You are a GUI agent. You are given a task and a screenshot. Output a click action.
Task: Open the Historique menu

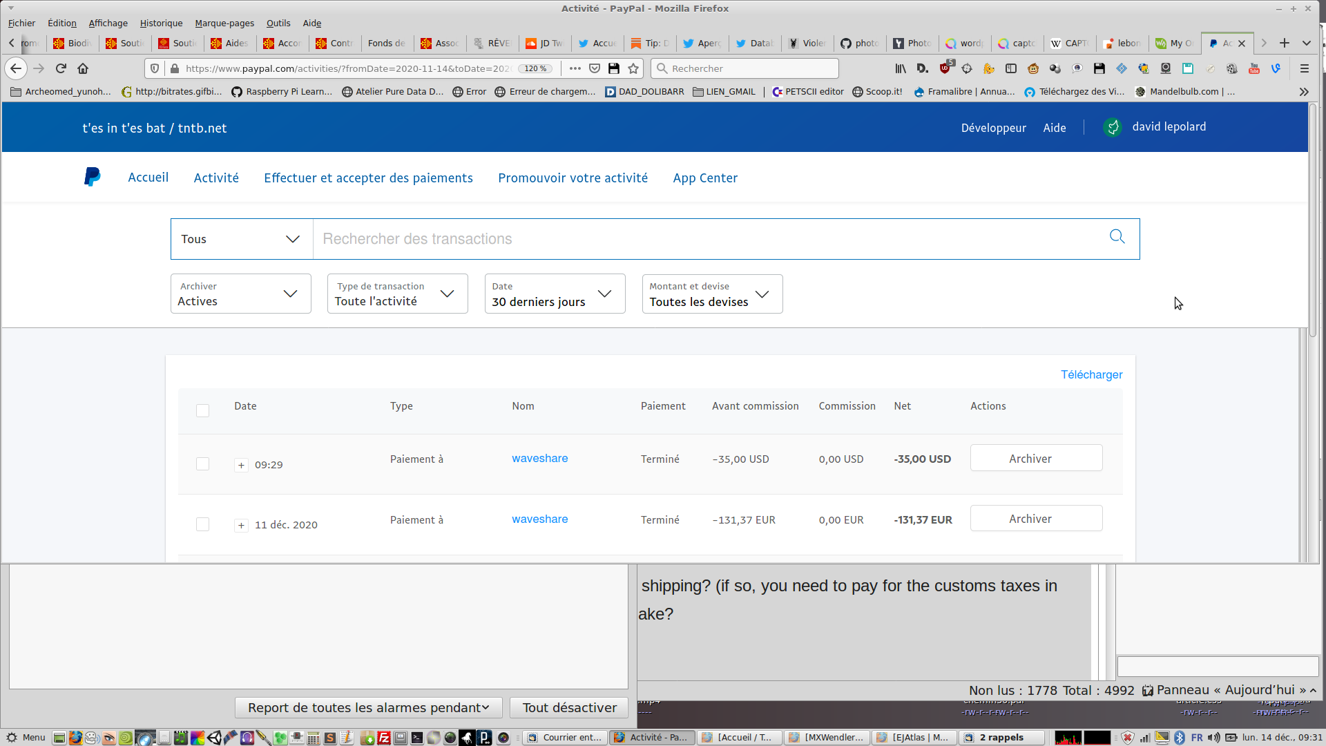tap(161, 23)
